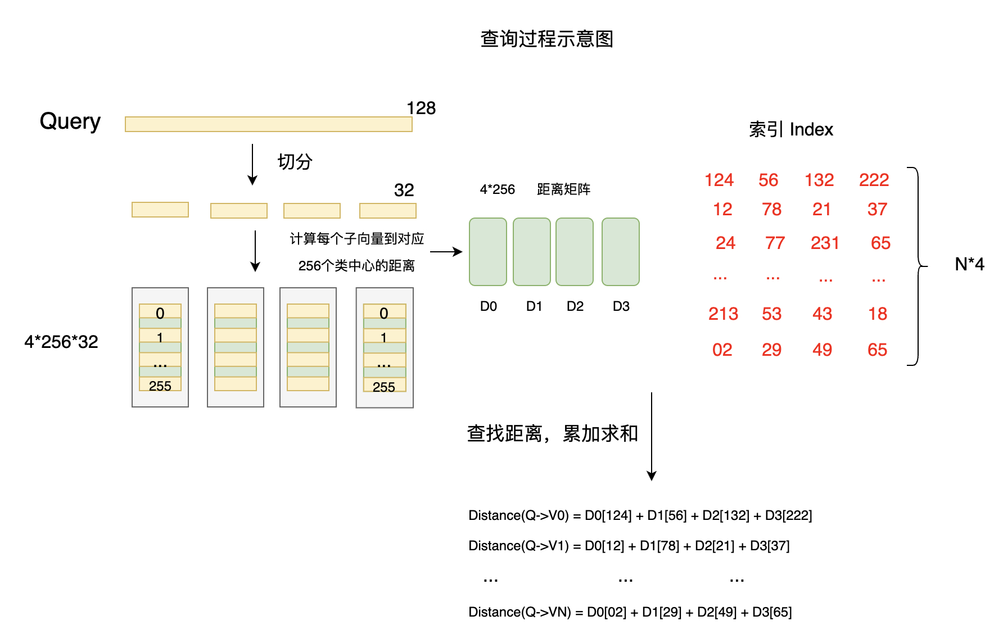Image resolution: width=1003 pixels, height=643 pixels.
Task: Click the text 计算每个子向量到对应
Action: [357, 238]
